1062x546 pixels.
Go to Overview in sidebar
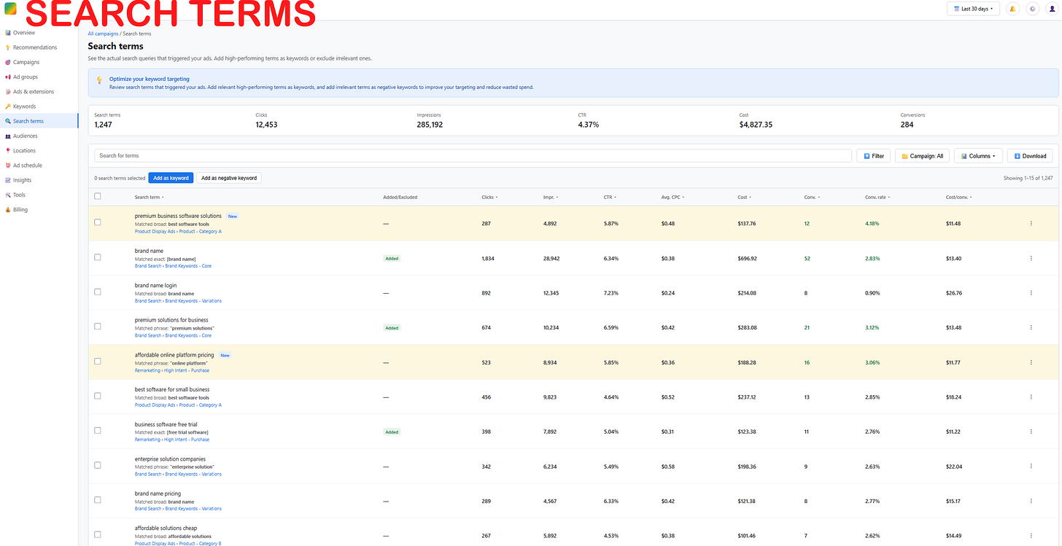39,33
